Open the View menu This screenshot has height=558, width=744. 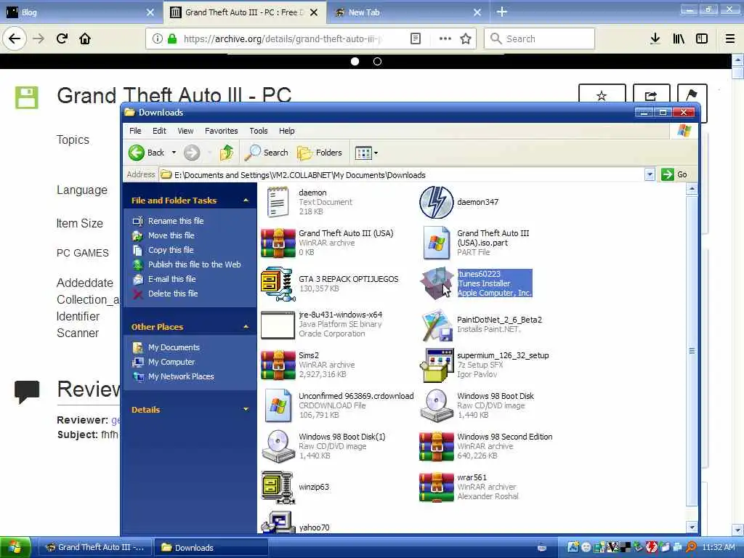[185, 131]
